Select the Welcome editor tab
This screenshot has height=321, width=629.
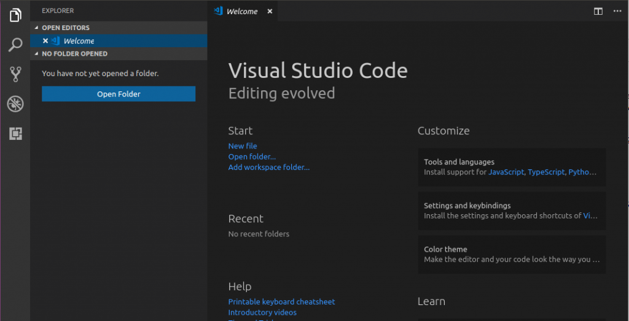[241, 11]
